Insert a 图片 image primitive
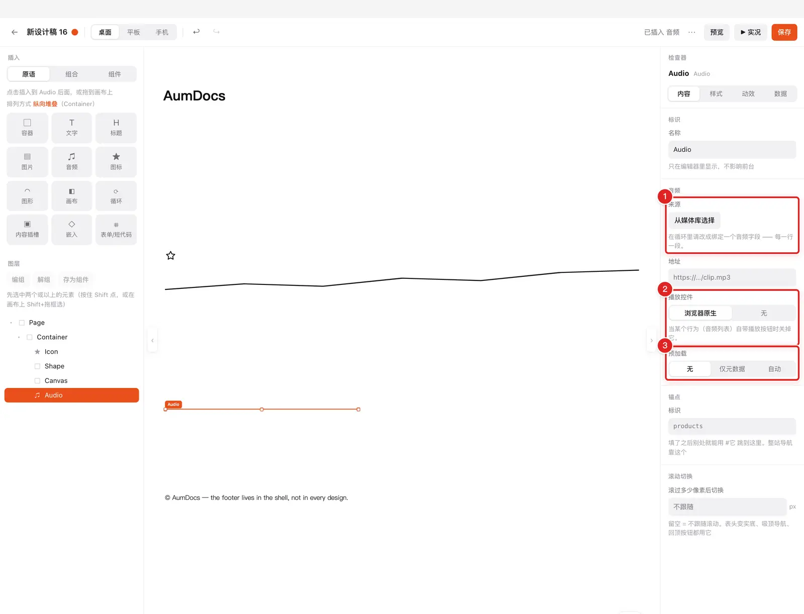Viewport: 804px width, 614px height. 27,162
